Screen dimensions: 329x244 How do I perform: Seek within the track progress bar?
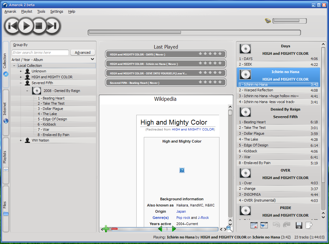(194, 33)
